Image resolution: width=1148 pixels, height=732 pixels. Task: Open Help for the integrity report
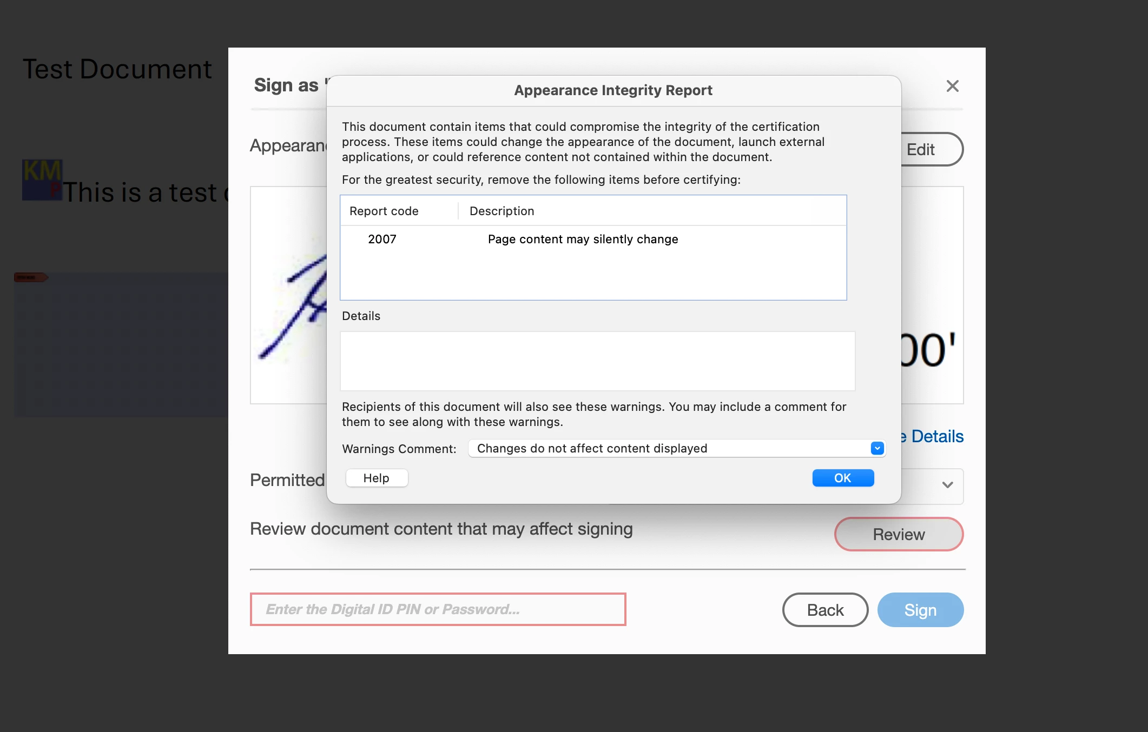(377, 478)
